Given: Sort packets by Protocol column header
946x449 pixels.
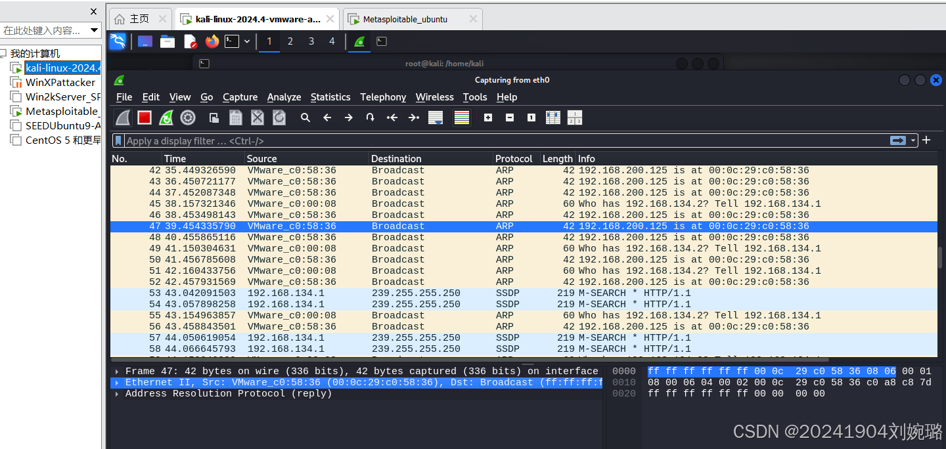Looking at the screenshot, I should (516, 159).
